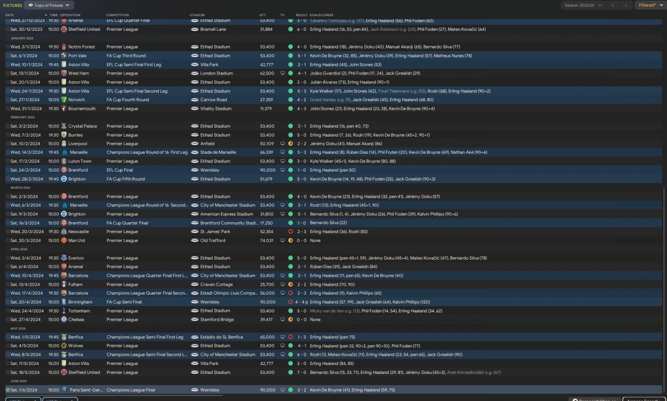This screenshot has height=401, width=667.
Task: Tick the selection circle for the Norwich fixture
Action: 8,100
